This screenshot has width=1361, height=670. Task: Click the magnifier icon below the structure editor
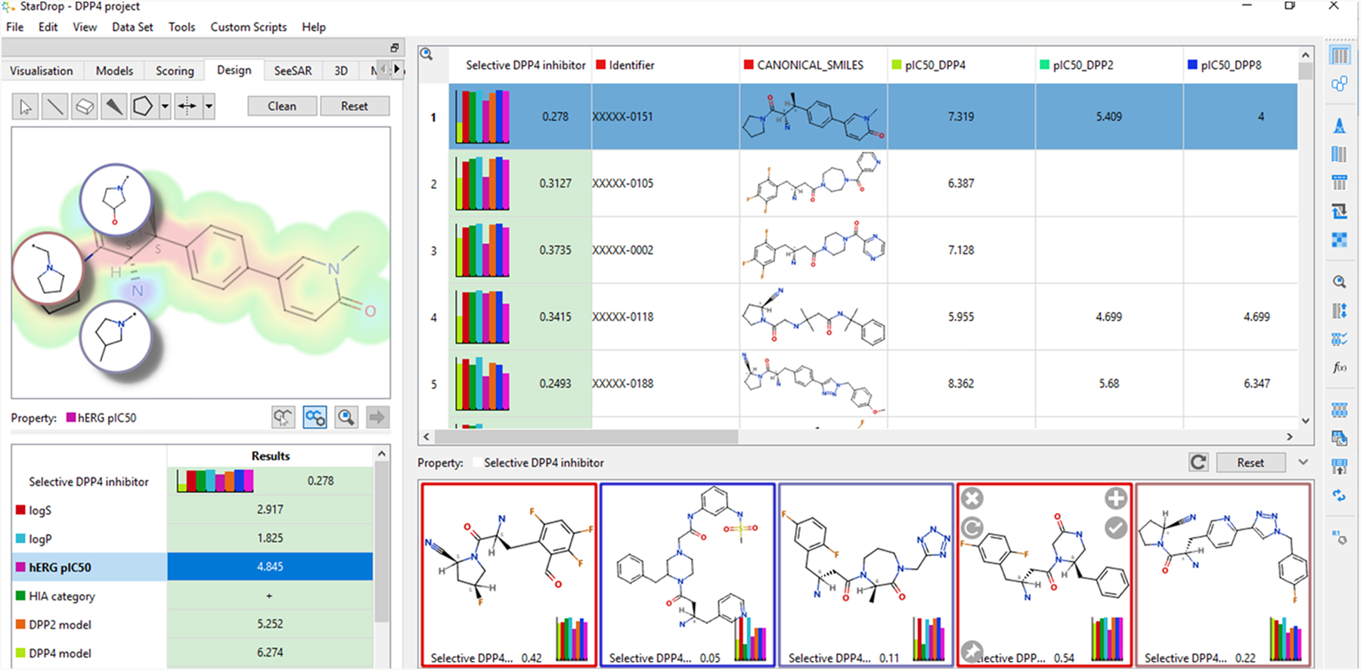(x=346, y=417)
